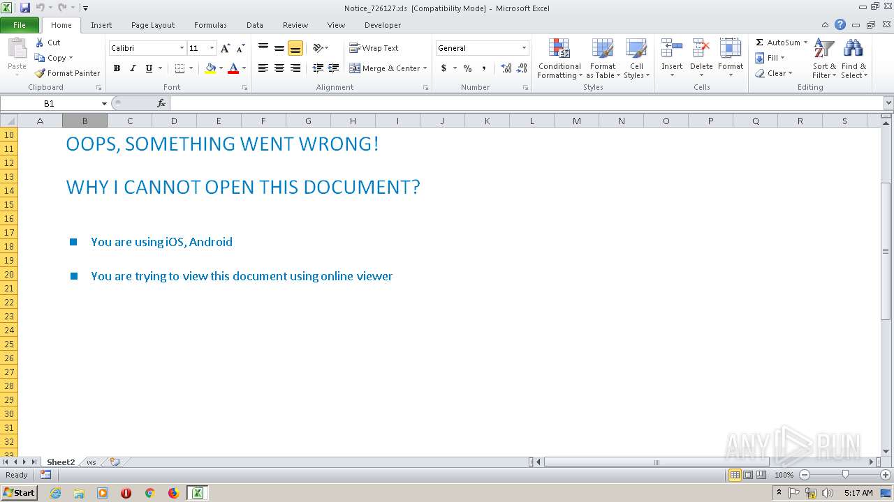The width and height of the screenshot is (894, 502).
Task: Expand the AutoSum dropdown arrow
Action: 805,43
